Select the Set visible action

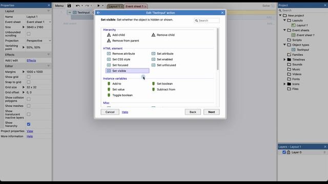(128, 71)
